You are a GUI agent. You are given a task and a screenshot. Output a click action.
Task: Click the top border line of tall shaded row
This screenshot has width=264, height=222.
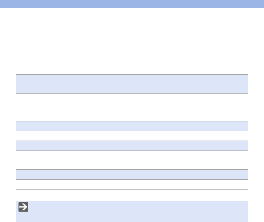132,74
